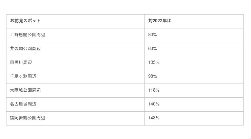This screenshot has height=139, width=251.
Task: Click the 140% value cell
Action: [154, 104]
